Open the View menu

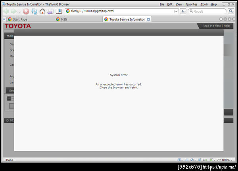179,4
